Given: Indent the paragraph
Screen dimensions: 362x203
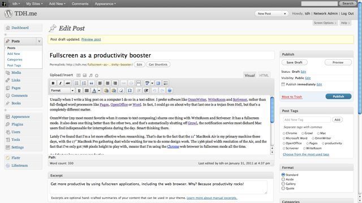Looking at the screenshot, I should 146,90.
